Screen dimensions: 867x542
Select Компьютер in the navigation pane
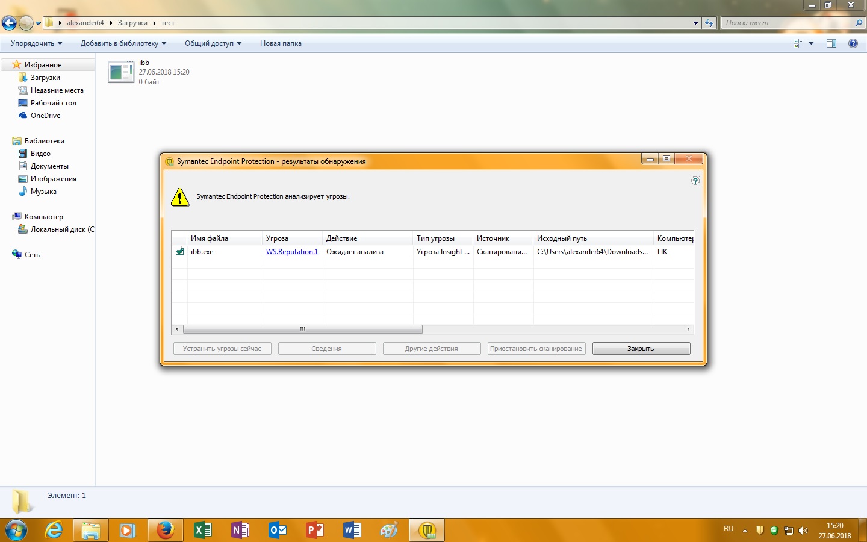[43, 217]
